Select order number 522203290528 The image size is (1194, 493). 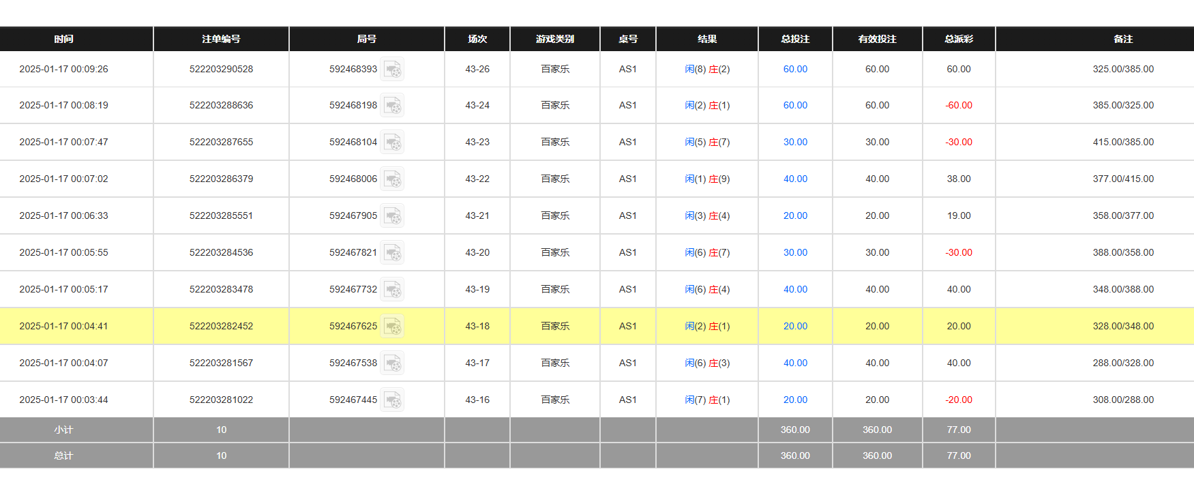tap(221, 70)
